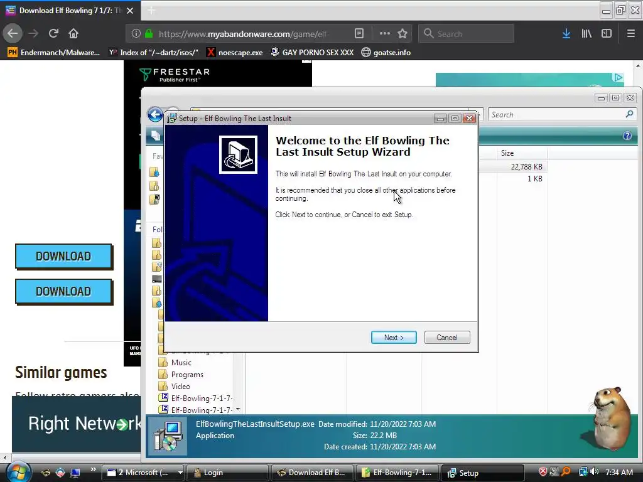Open noescape.exe bookmark

point(235,53)
